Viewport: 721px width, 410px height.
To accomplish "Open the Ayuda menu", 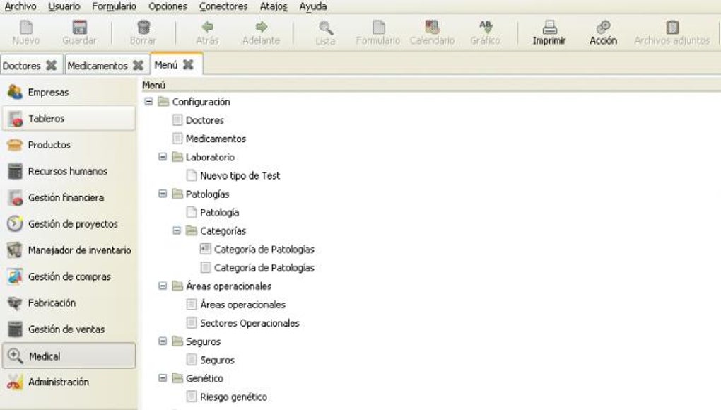I will pyautogui.click(x=313, y=6).
